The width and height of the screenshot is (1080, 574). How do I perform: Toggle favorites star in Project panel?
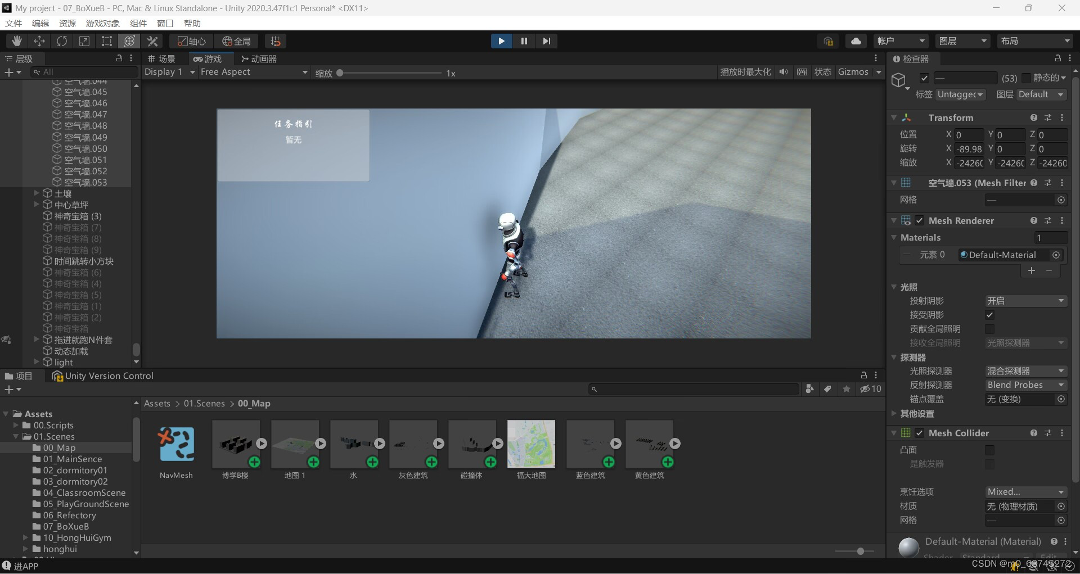coord(846,389)
